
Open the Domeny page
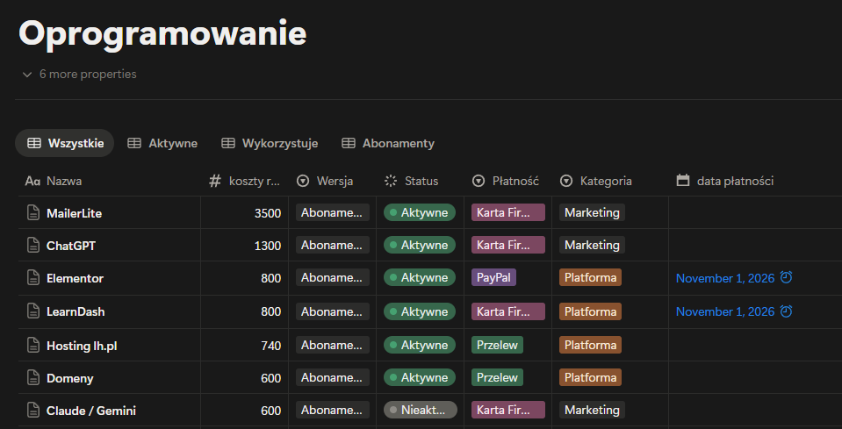click(70, 379)
